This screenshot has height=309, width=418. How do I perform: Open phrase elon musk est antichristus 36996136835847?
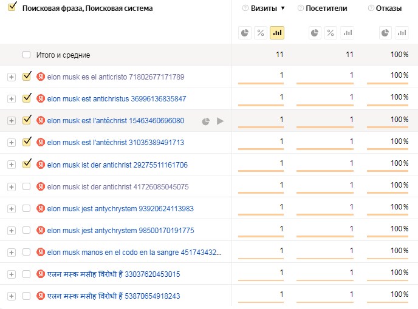tap(117, 98)
